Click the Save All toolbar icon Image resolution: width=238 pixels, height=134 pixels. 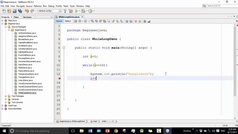coord(20,11)
